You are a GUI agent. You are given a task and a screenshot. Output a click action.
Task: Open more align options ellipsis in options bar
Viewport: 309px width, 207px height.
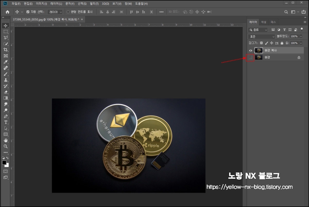pyautogui.click(x=161, y=12)
